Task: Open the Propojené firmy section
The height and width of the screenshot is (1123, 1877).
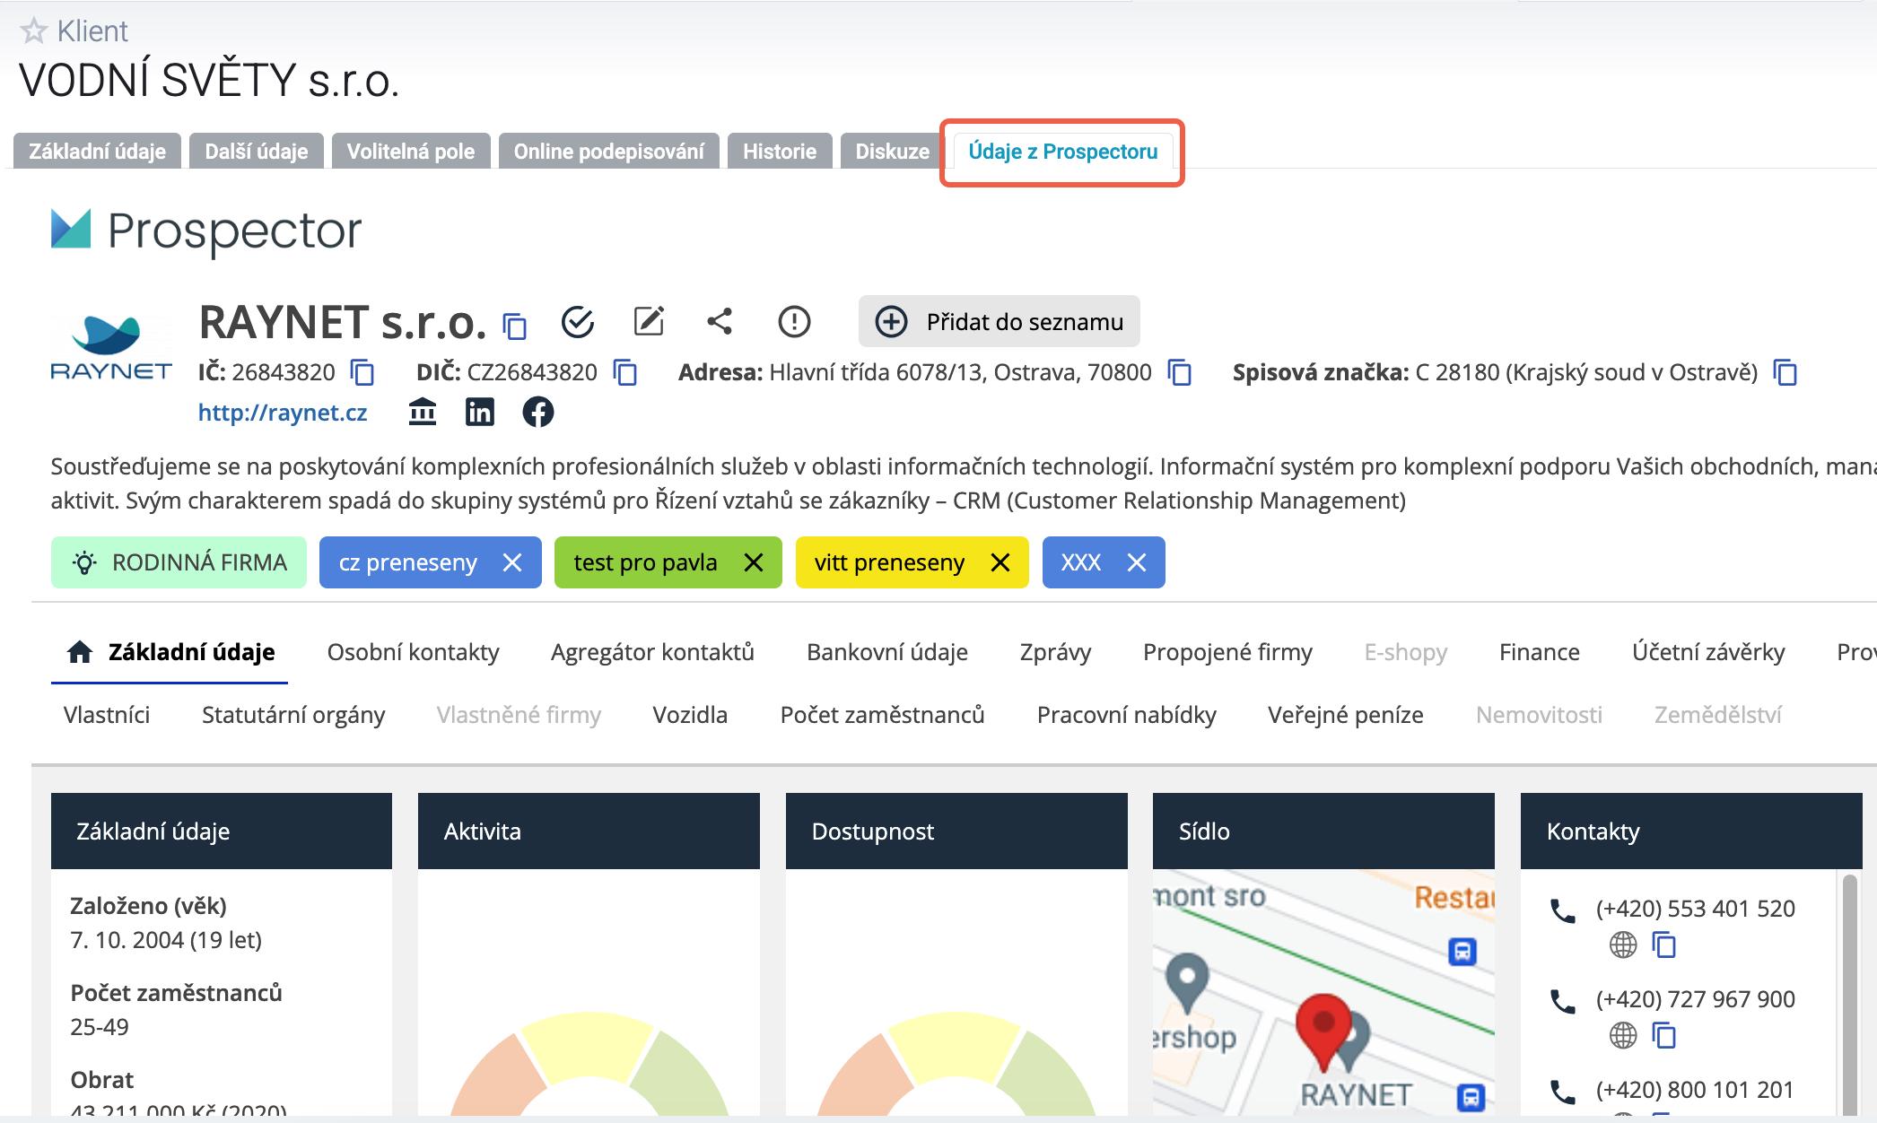Action: (x=1227, y=652)
